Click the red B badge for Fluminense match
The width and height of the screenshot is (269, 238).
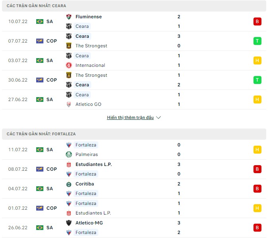coord(257,21)
